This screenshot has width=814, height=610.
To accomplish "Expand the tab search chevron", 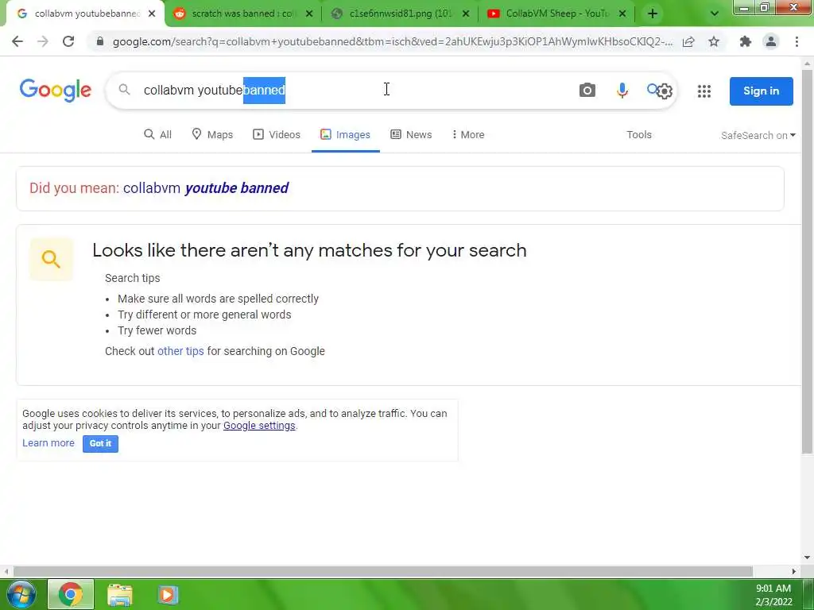I will 715,14.
